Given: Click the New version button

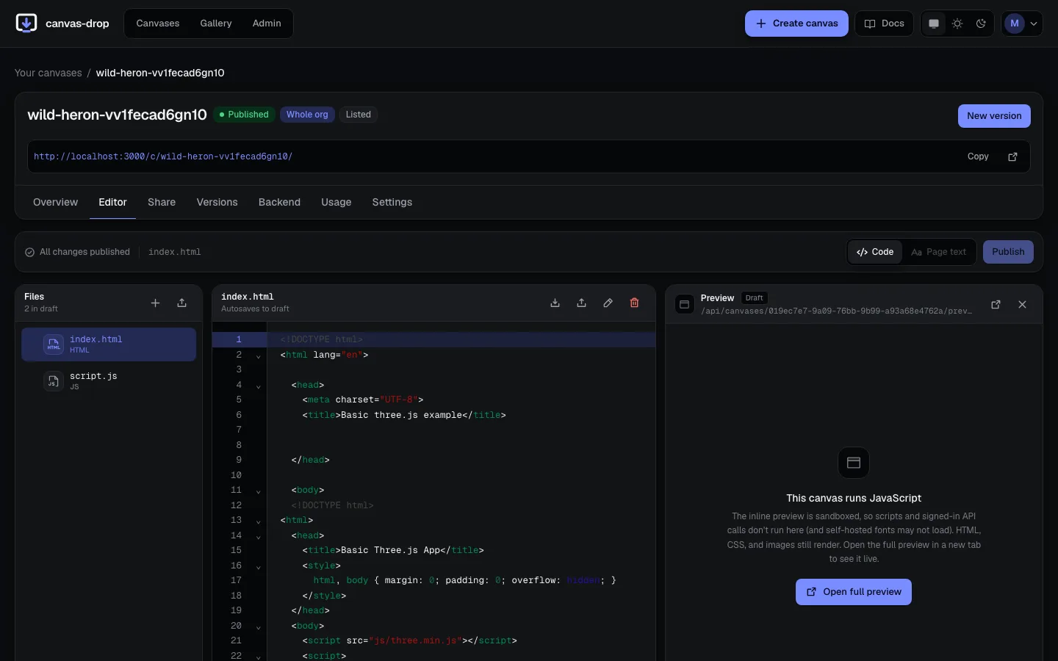Looking at the screenshot, I should (x=994, y=116).
